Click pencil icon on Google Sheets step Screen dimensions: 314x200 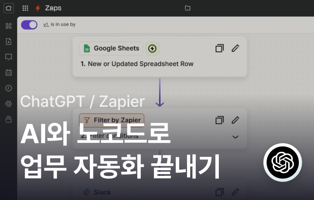click(235, 48)
